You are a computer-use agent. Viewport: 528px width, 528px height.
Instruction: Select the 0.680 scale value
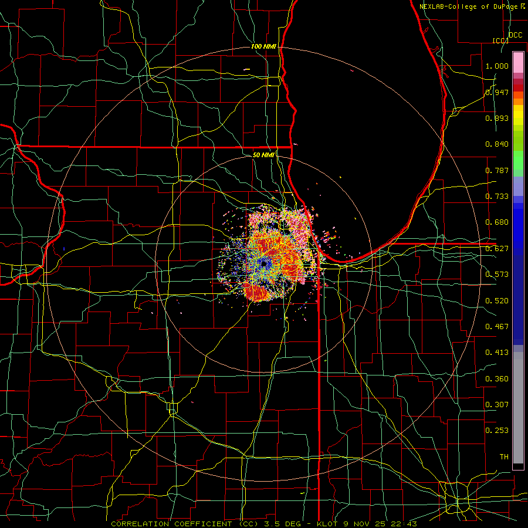point(497,222)
